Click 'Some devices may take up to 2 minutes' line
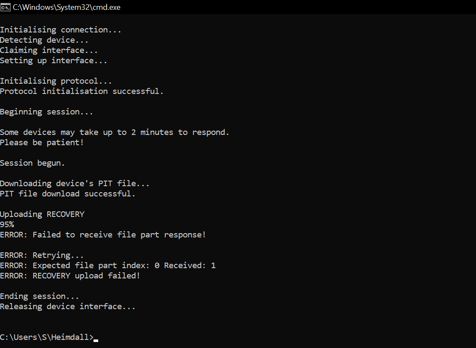The image size is (476, 348). click(x=114, y=132)
